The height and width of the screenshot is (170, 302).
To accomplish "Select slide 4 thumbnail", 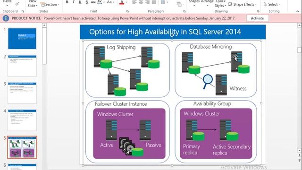I will point(22,120).
